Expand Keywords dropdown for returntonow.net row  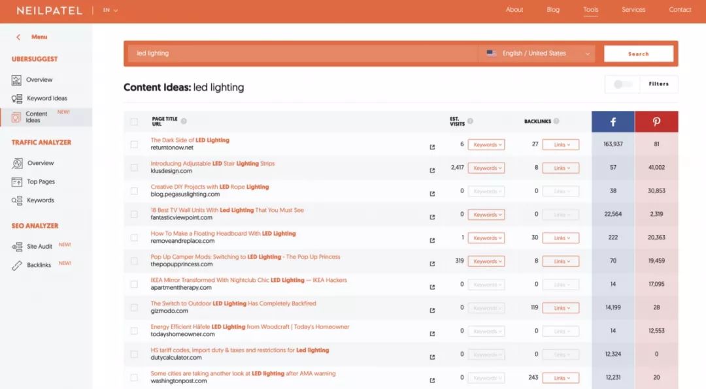486,145
